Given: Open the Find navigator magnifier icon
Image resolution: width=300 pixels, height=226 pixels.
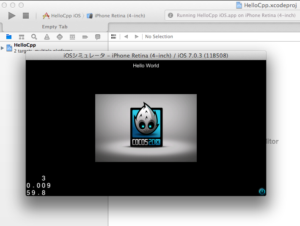Looking at the screenshot, I should [34, 37].
